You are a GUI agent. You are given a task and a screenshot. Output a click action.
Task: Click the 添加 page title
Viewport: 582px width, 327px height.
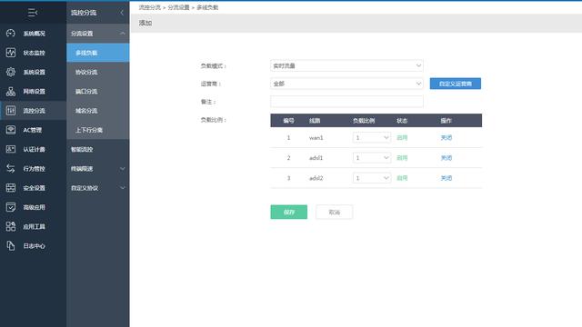[x=145, y=23]
